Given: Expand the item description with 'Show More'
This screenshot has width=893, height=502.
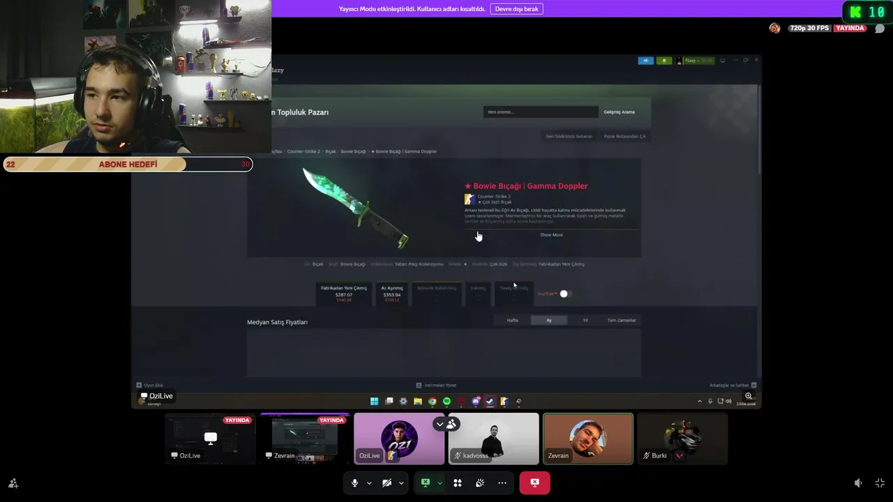Looking at the screenshot, I should pyautogui.click(x=551, y=235).
